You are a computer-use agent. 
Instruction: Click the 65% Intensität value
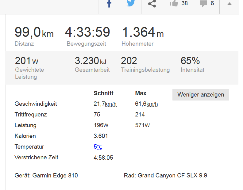[190, 61]
